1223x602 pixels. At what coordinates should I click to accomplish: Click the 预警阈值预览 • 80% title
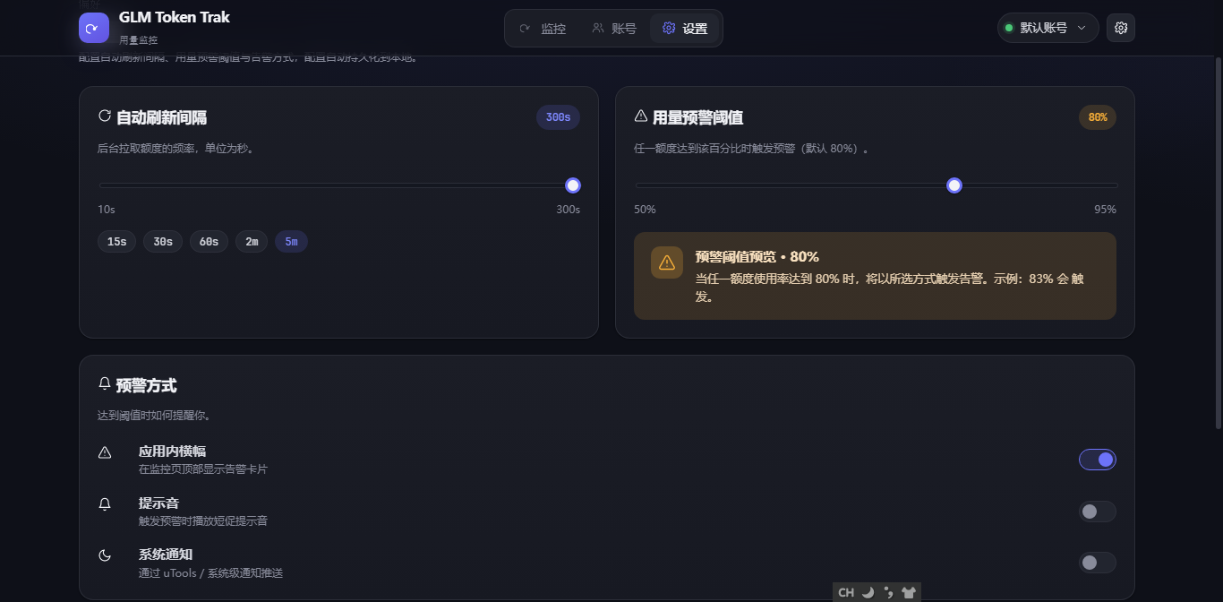[x=757, y=256]
